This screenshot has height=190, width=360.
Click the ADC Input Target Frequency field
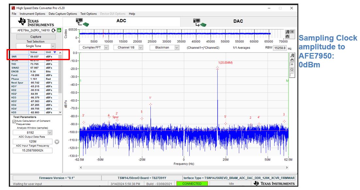pyautogui.click(x=33, y=150)
